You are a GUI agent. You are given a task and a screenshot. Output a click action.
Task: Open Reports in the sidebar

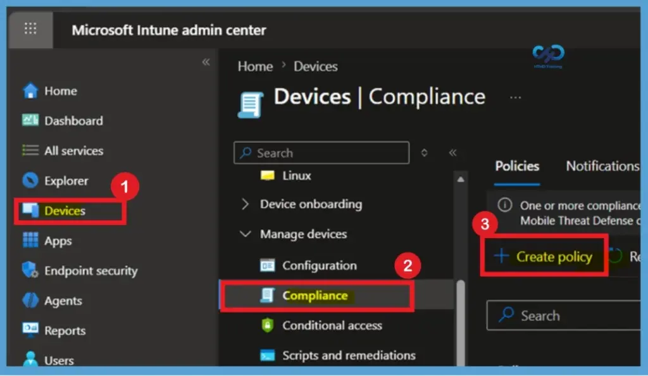(65, 330)
